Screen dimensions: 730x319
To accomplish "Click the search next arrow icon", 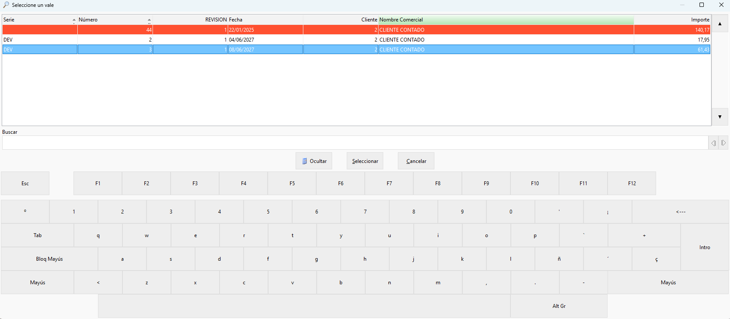I will click(x=724, y=143).
